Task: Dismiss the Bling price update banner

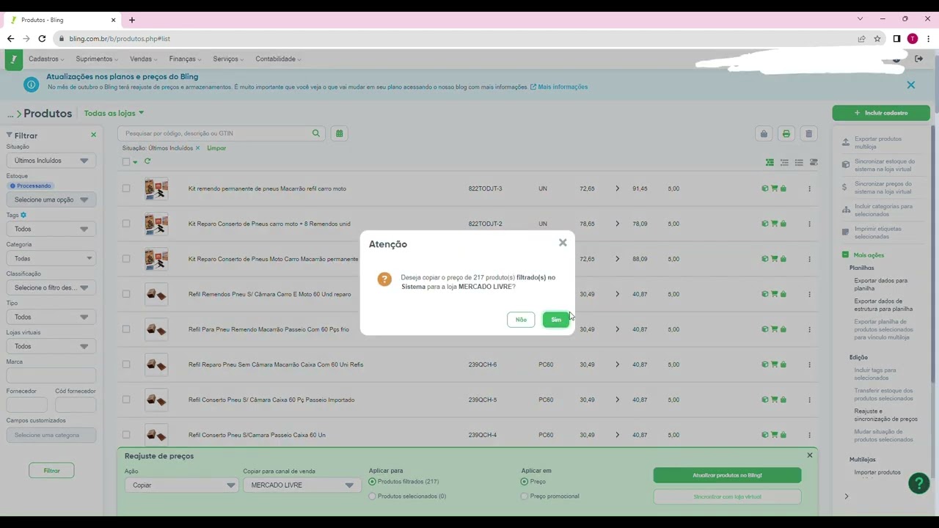Action: (911, 85)
